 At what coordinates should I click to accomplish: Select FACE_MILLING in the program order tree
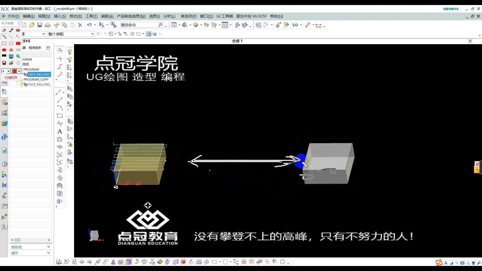click(39, 74)
